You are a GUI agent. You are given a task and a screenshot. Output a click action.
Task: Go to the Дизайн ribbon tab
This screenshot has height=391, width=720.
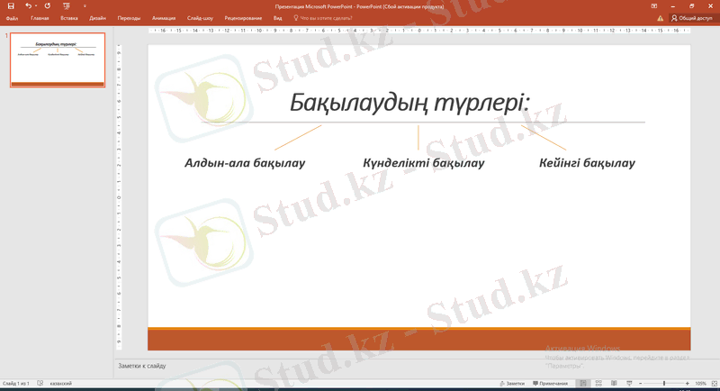coord(97,18)
